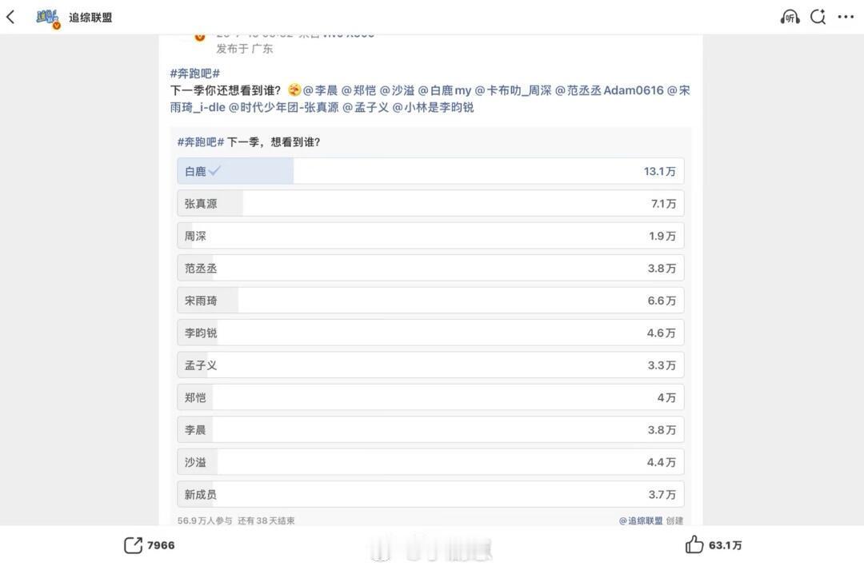This screenshot has width=864, height=570.
Task: Open the three-dot more menu
Action: pyautogui.click(x=846, y=17)
